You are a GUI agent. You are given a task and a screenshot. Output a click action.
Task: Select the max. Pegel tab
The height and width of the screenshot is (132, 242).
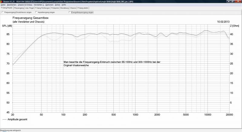pyautogui.click(x=30, y=8)
